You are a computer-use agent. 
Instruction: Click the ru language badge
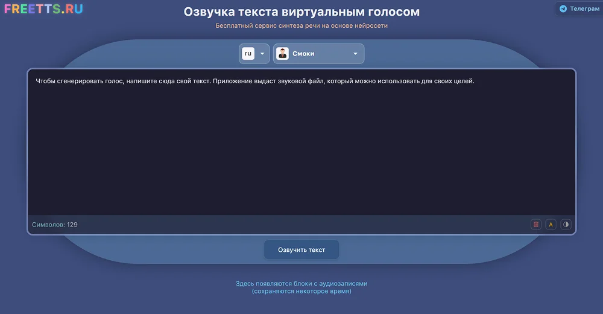(x=248, y=54)
